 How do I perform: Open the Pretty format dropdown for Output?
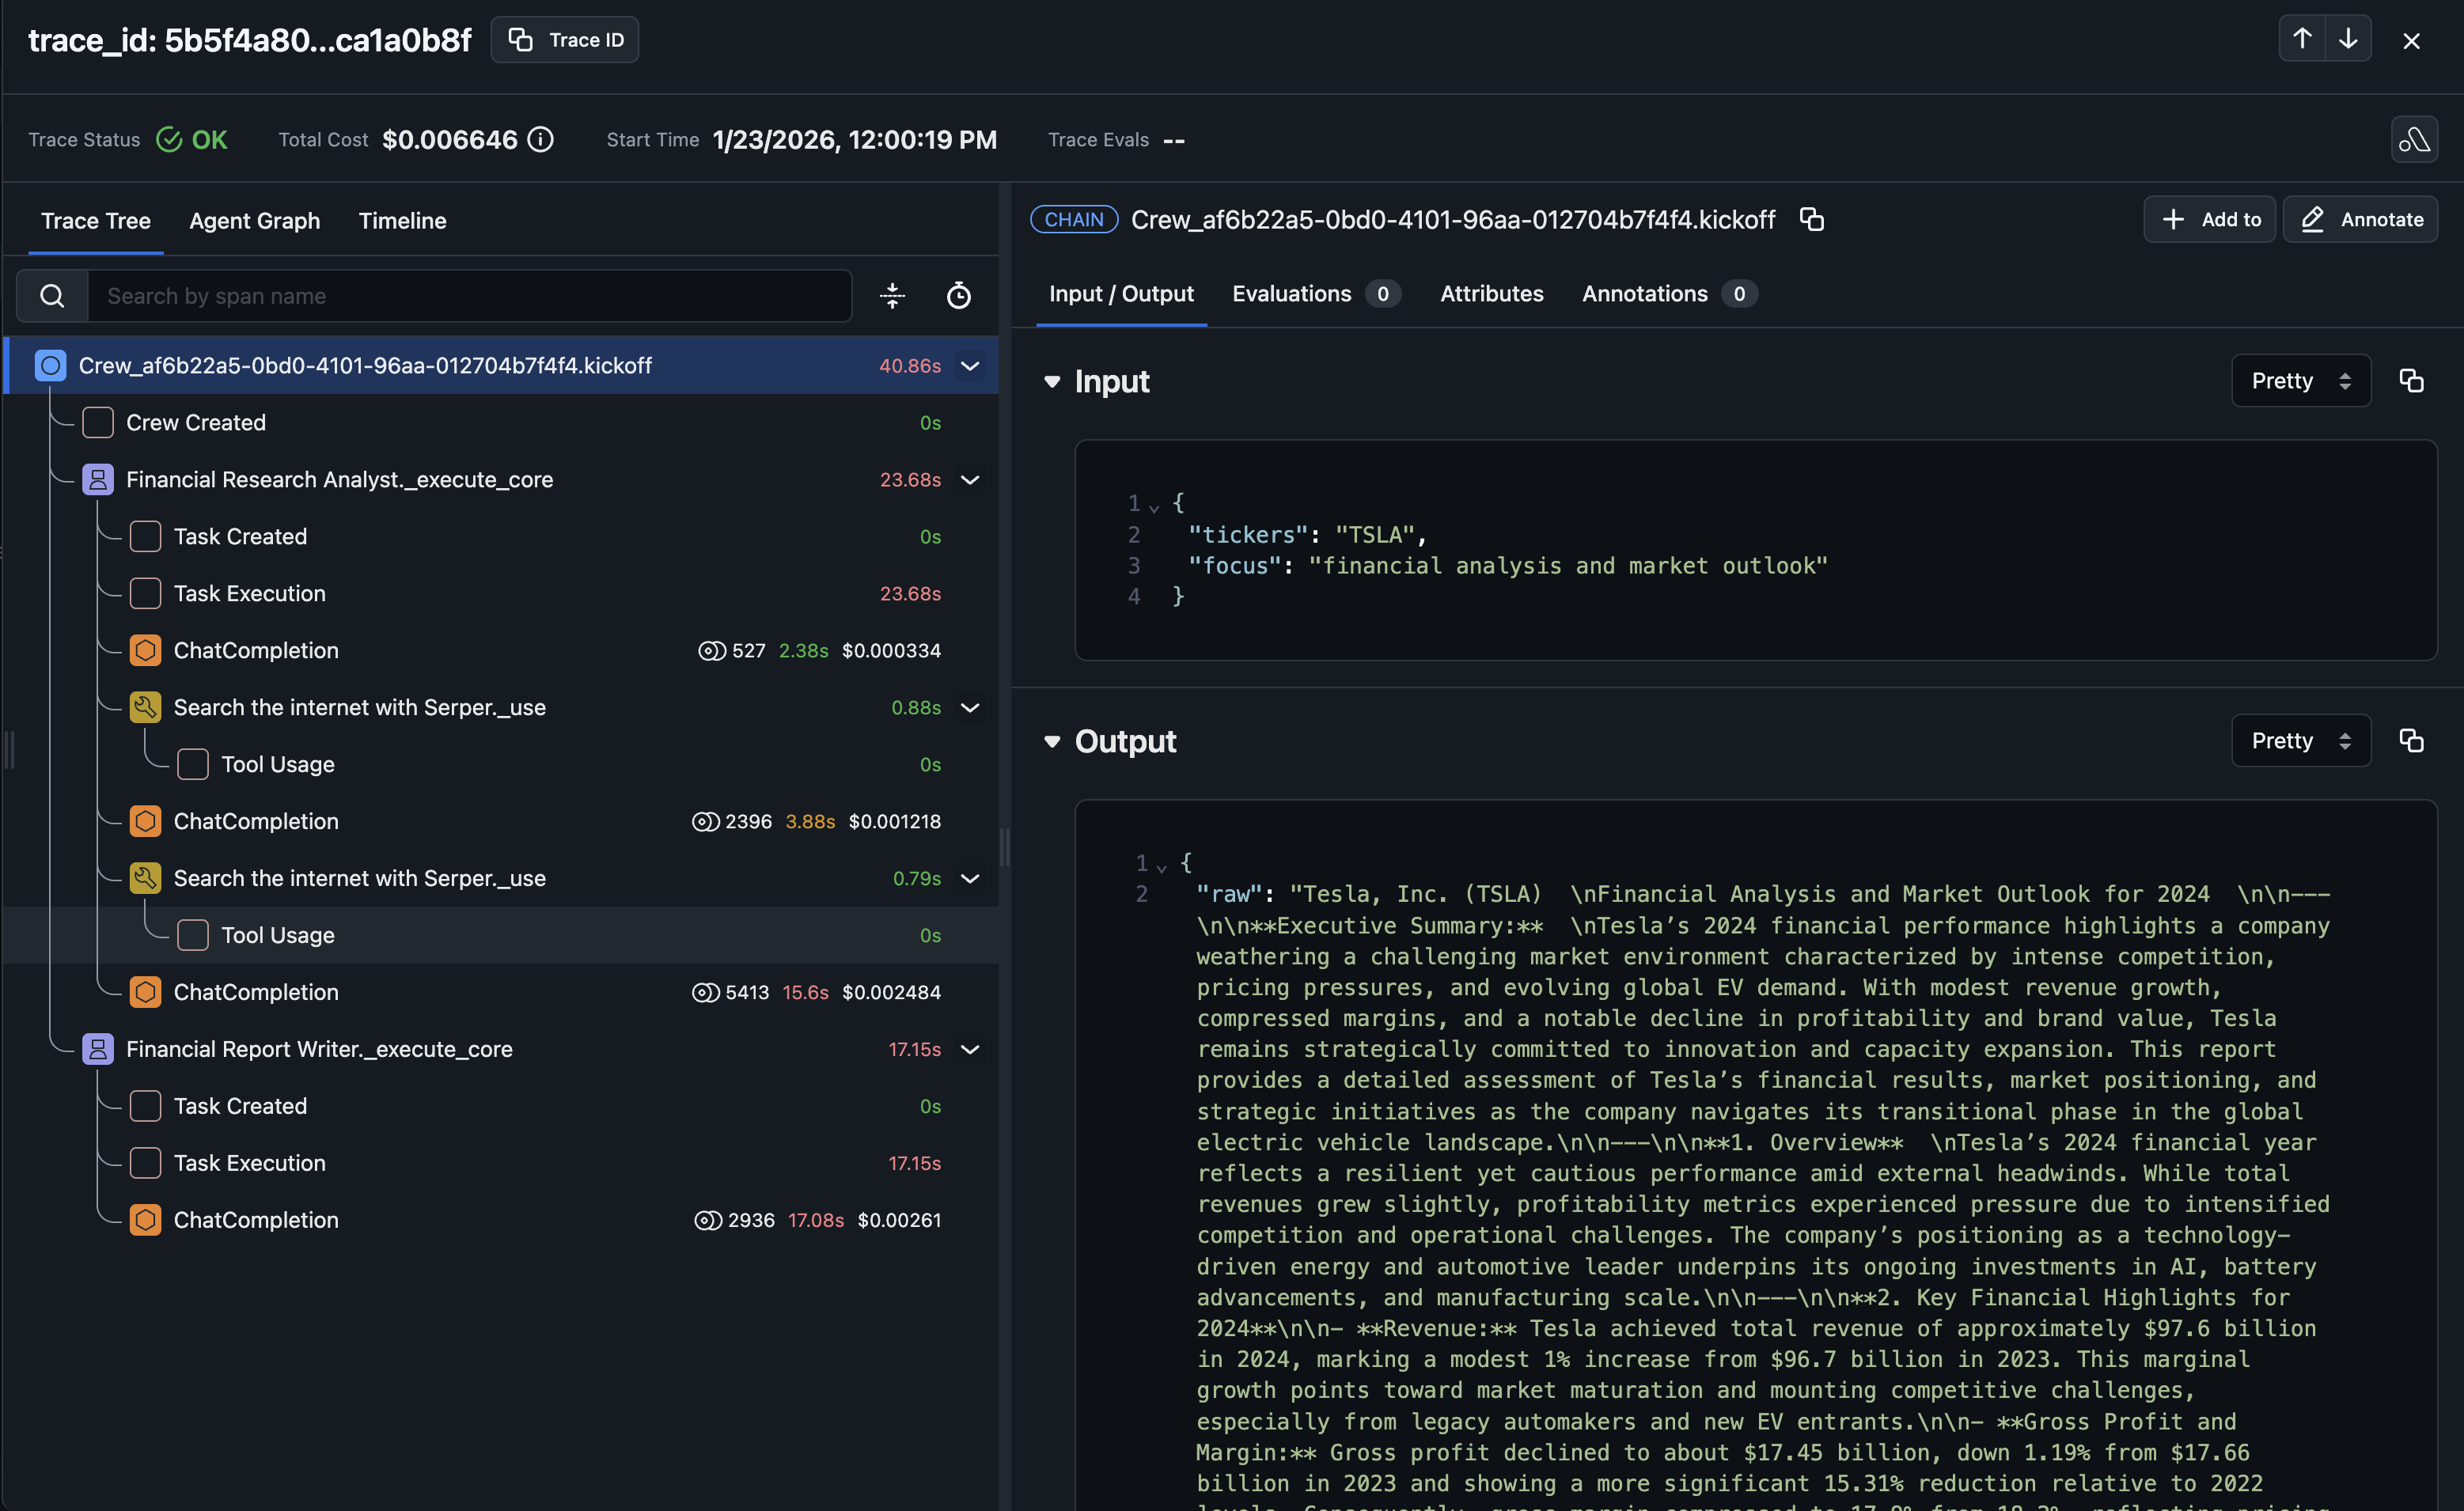[2300, 741]
